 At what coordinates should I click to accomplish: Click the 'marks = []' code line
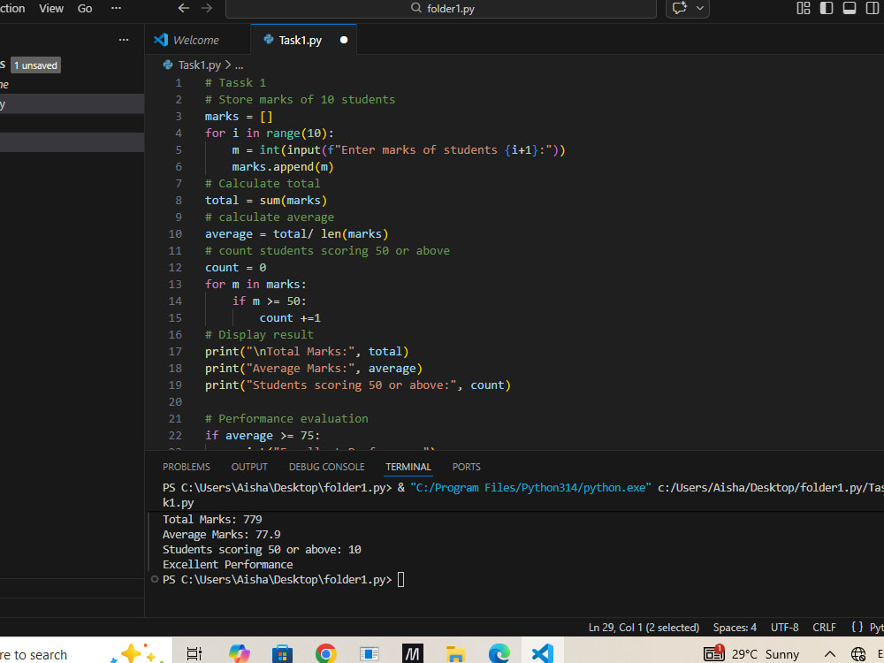239,116
